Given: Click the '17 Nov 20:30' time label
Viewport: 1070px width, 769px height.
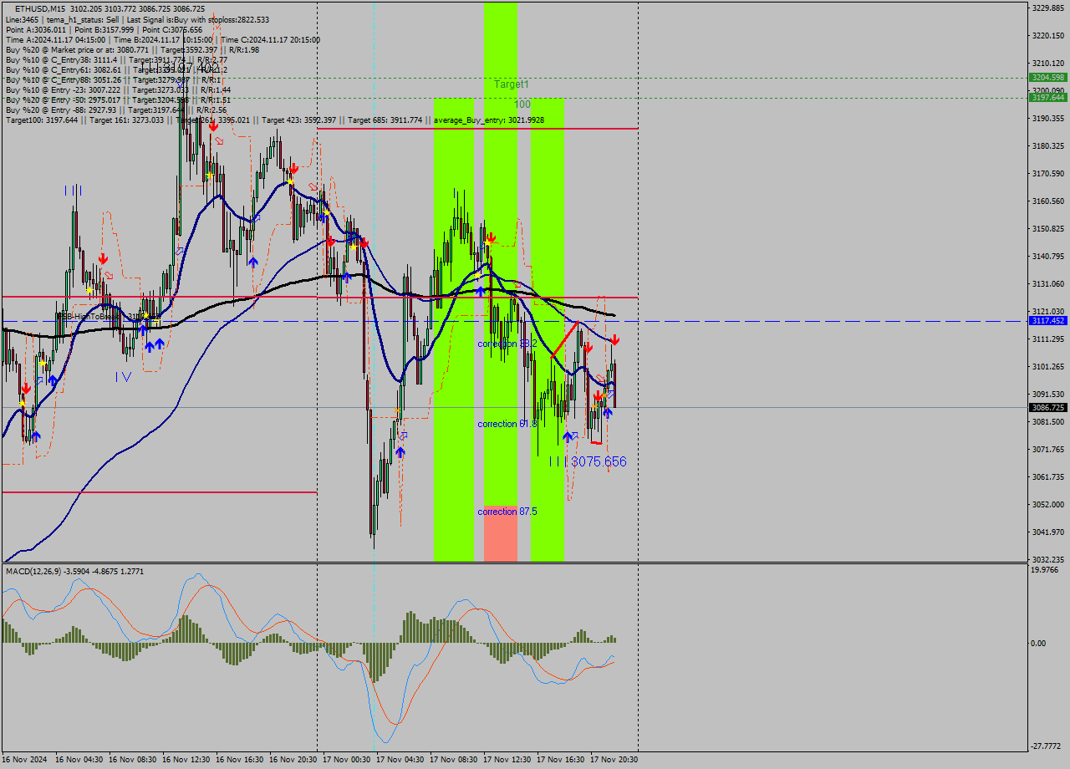Looking at the screenshot, I should click(x=614, y=760).
